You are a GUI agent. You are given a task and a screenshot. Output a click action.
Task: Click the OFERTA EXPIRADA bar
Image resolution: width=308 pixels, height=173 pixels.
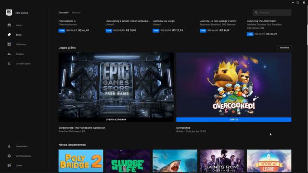[x=116, y=120]
